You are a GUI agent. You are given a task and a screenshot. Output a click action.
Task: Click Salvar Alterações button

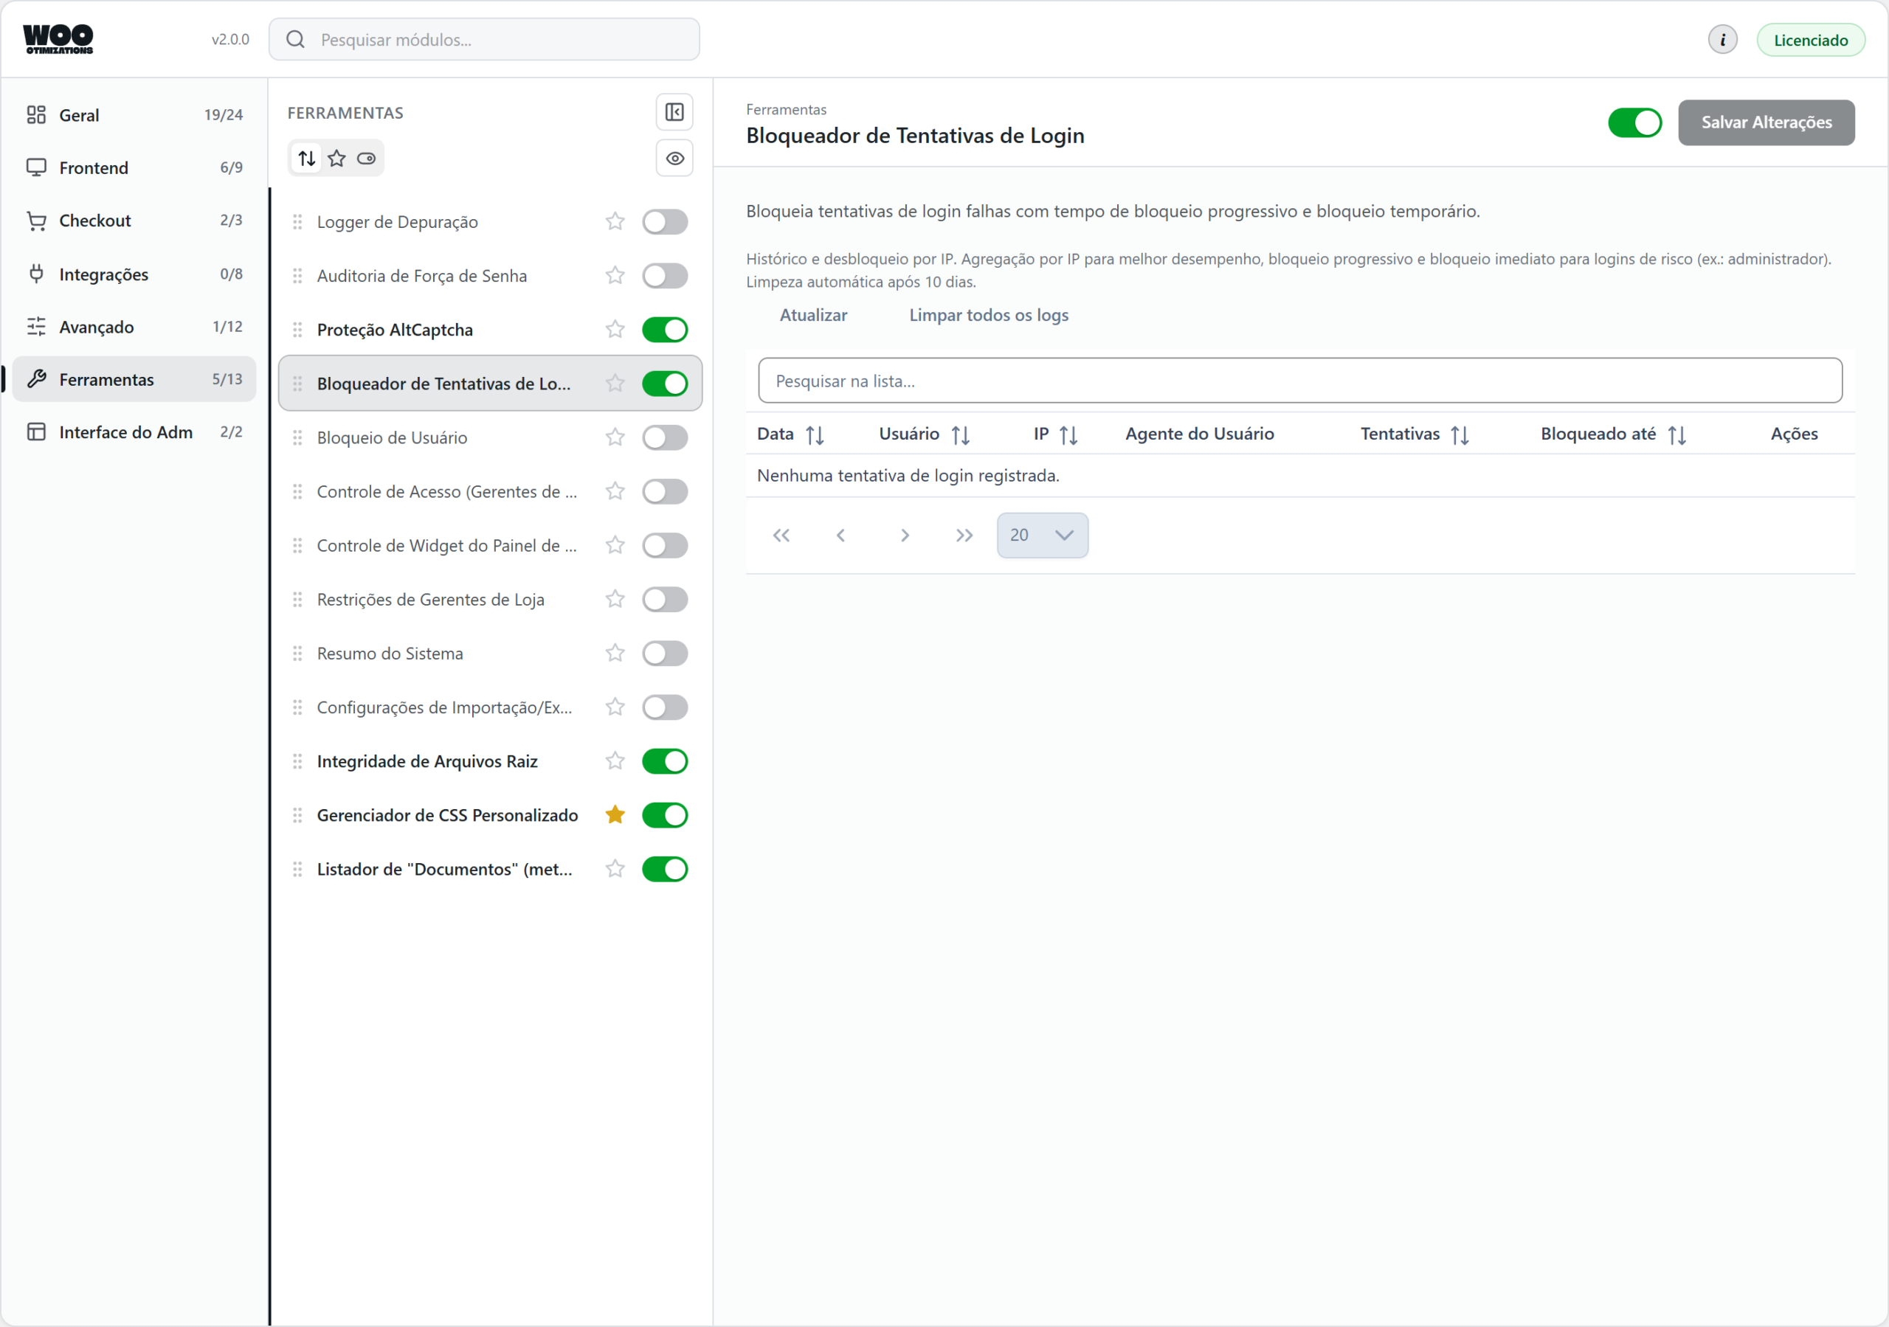(x=1766, y=122)
